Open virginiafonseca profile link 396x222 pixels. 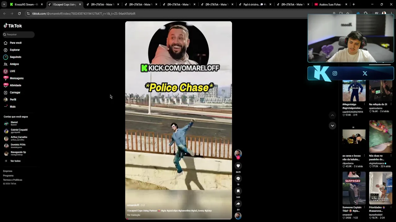tap(377, 163)
